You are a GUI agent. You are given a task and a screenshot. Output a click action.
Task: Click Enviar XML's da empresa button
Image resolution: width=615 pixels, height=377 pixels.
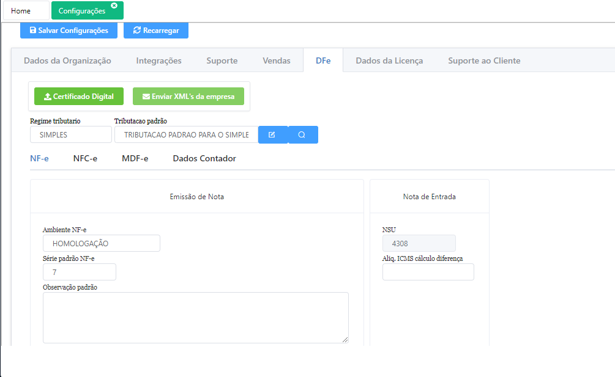188,97
